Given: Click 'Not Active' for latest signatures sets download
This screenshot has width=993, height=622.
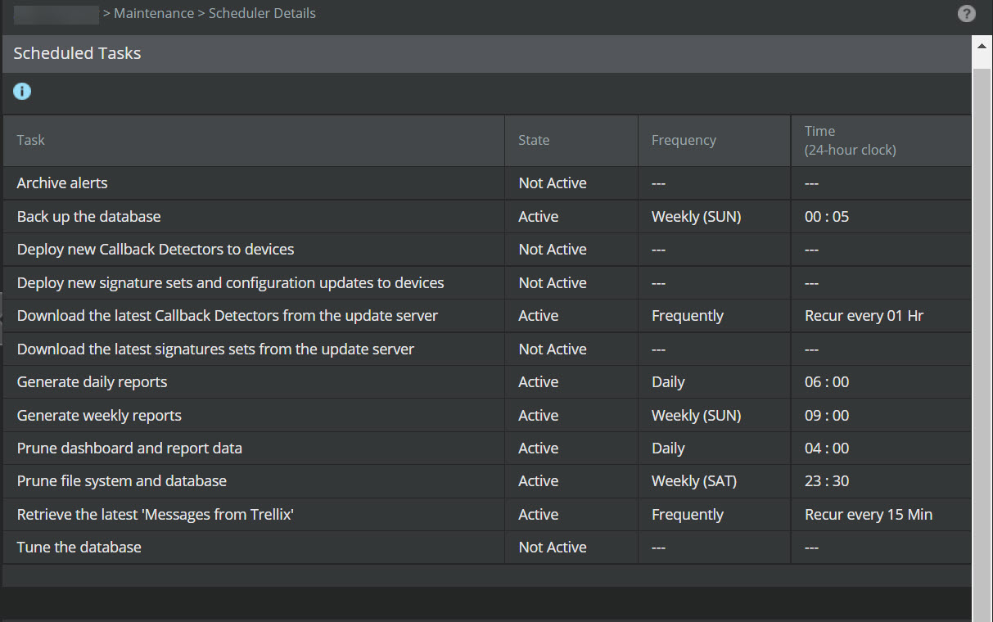Looking at the screenshot, I should 553,349.
